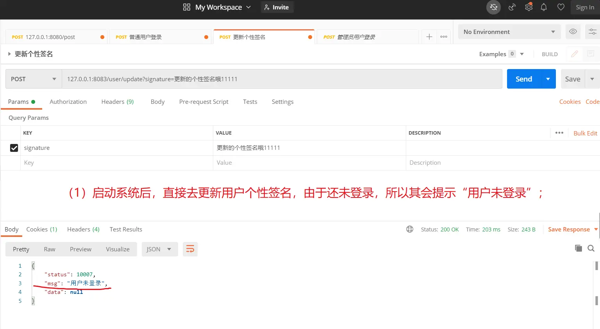The width and height of the screenshot is (600, 329).
Task: Click the request URL input field
Action: point(281,79)
